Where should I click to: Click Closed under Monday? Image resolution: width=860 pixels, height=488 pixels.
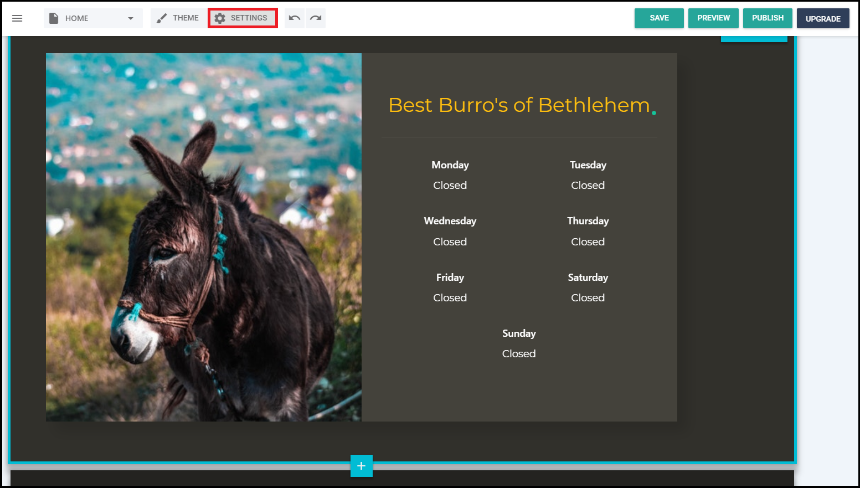pos(450,186)
